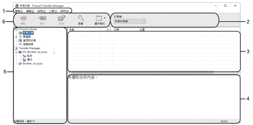Click the left arrow of list scrollbar

(x=69, y=73)
